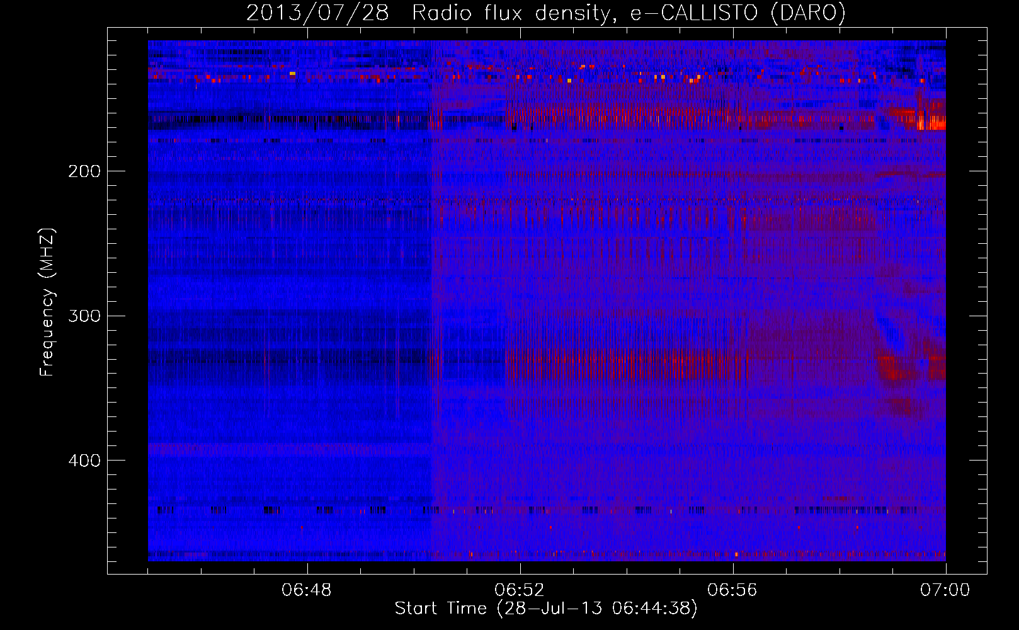The width and height of the screenshot is (1019, 630).
Task: Click the '07:00' time tick label
Action: pyautogui.click(x=945, y=590)
